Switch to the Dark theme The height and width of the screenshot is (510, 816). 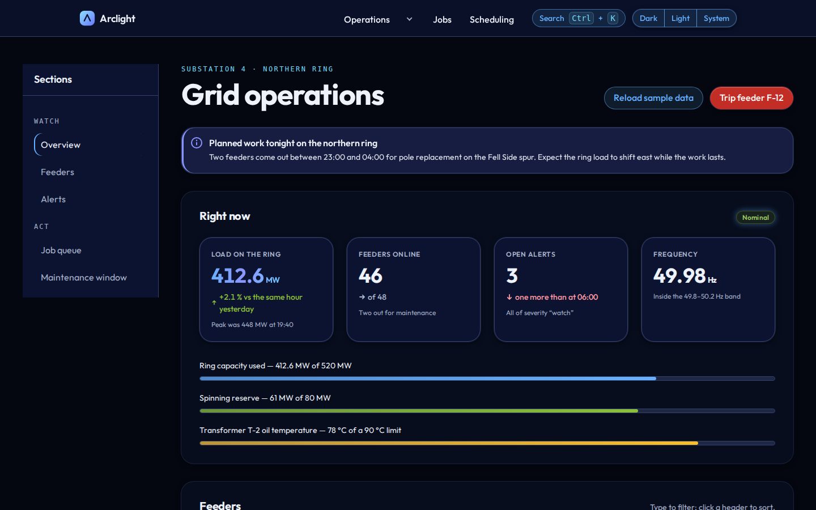[648, 18]
